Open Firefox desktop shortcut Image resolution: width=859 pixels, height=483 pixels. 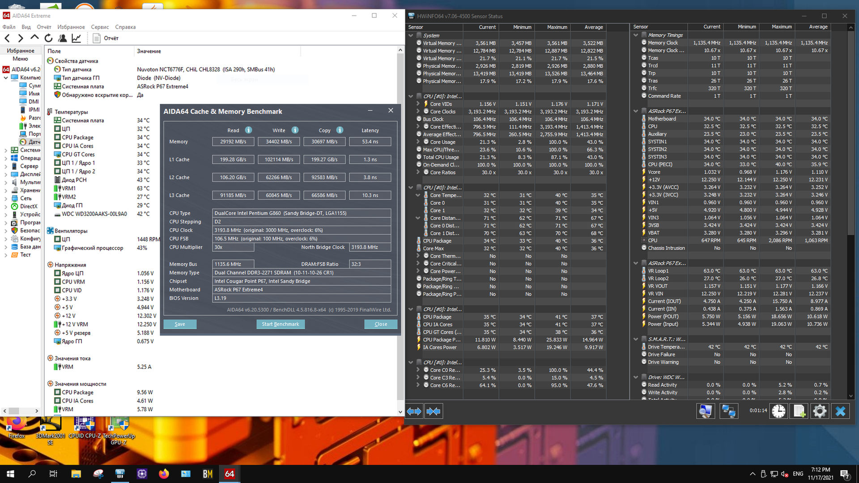(17, 428)
